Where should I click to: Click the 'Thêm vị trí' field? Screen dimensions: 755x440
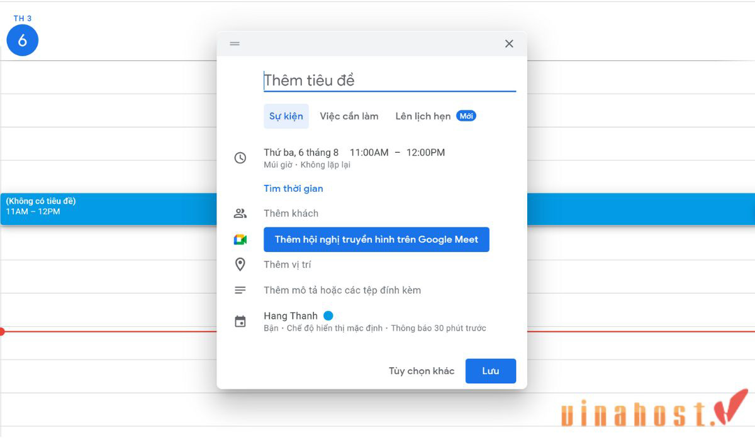288,265
